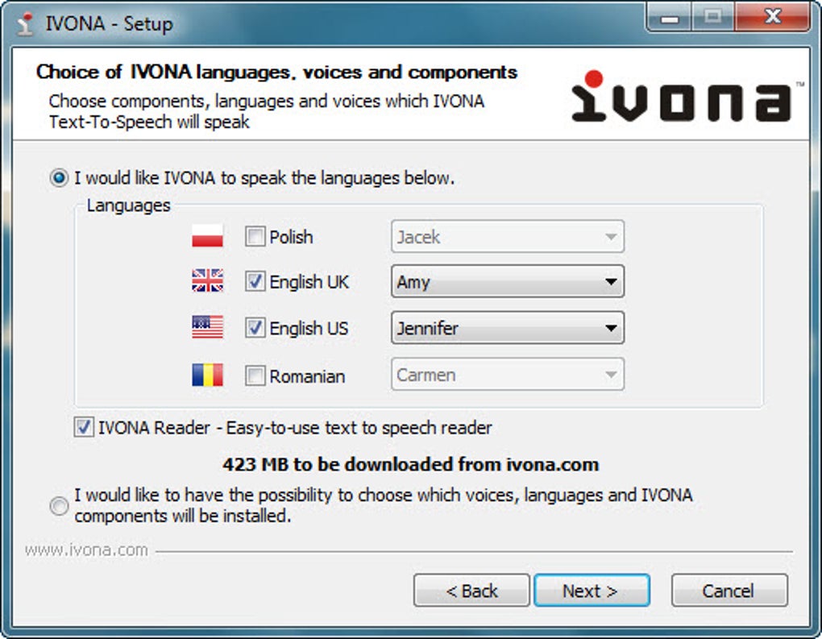
Task: Click the www.ivona.com text
Action: (86, 550)
